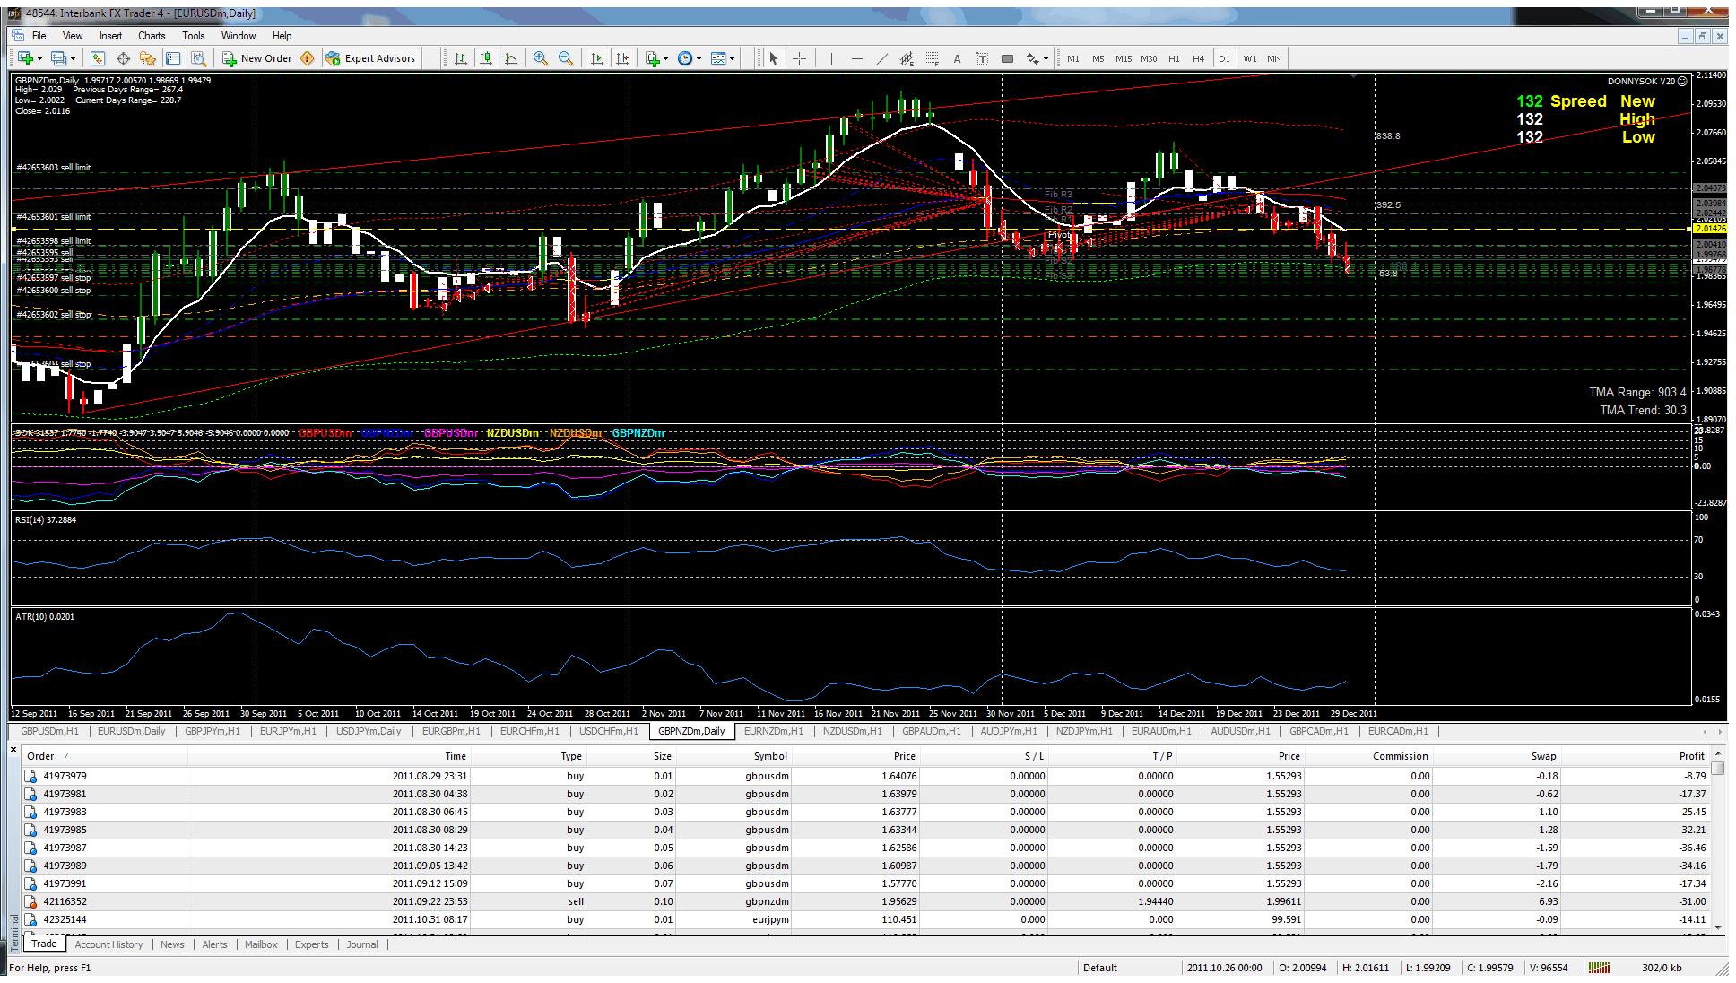Open the Account History terminal tab
The width and height of the screenshot is (1736, 983).
108,944
